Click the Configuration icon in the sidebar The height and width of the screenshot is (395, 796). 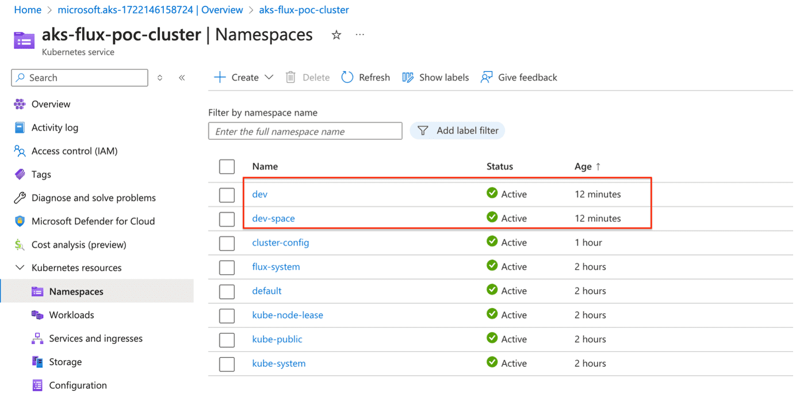point(37,385)
